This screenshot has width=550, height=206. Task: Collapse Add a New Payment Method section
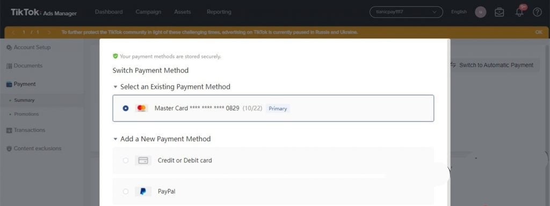115,139
